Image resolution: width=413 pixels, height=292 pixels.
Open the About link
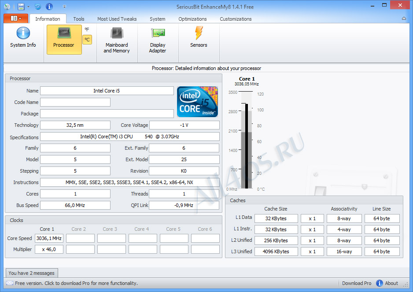[x=391, y=283]
